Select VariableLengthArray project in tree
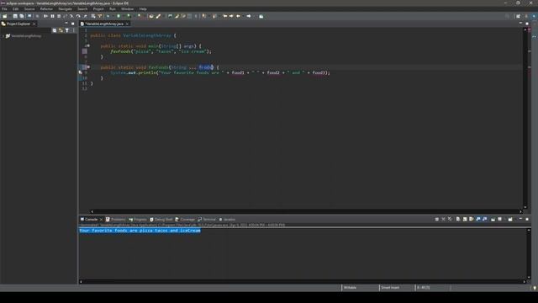Image resolution: width=538 pixels, height=303 pixels. click(x=26, y=35)
